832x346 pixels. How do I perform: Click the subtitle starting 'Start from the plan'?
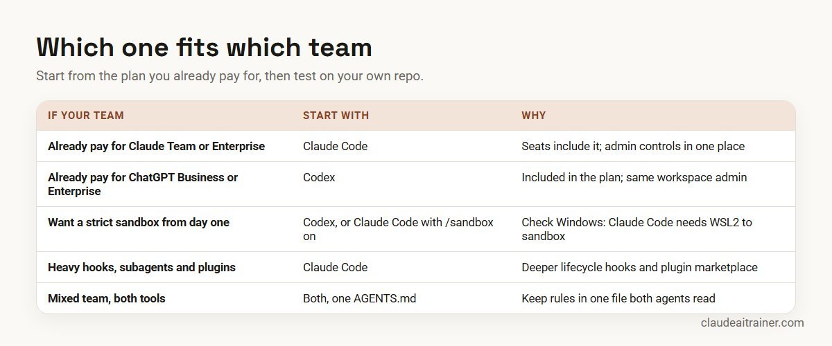(229, 75)
